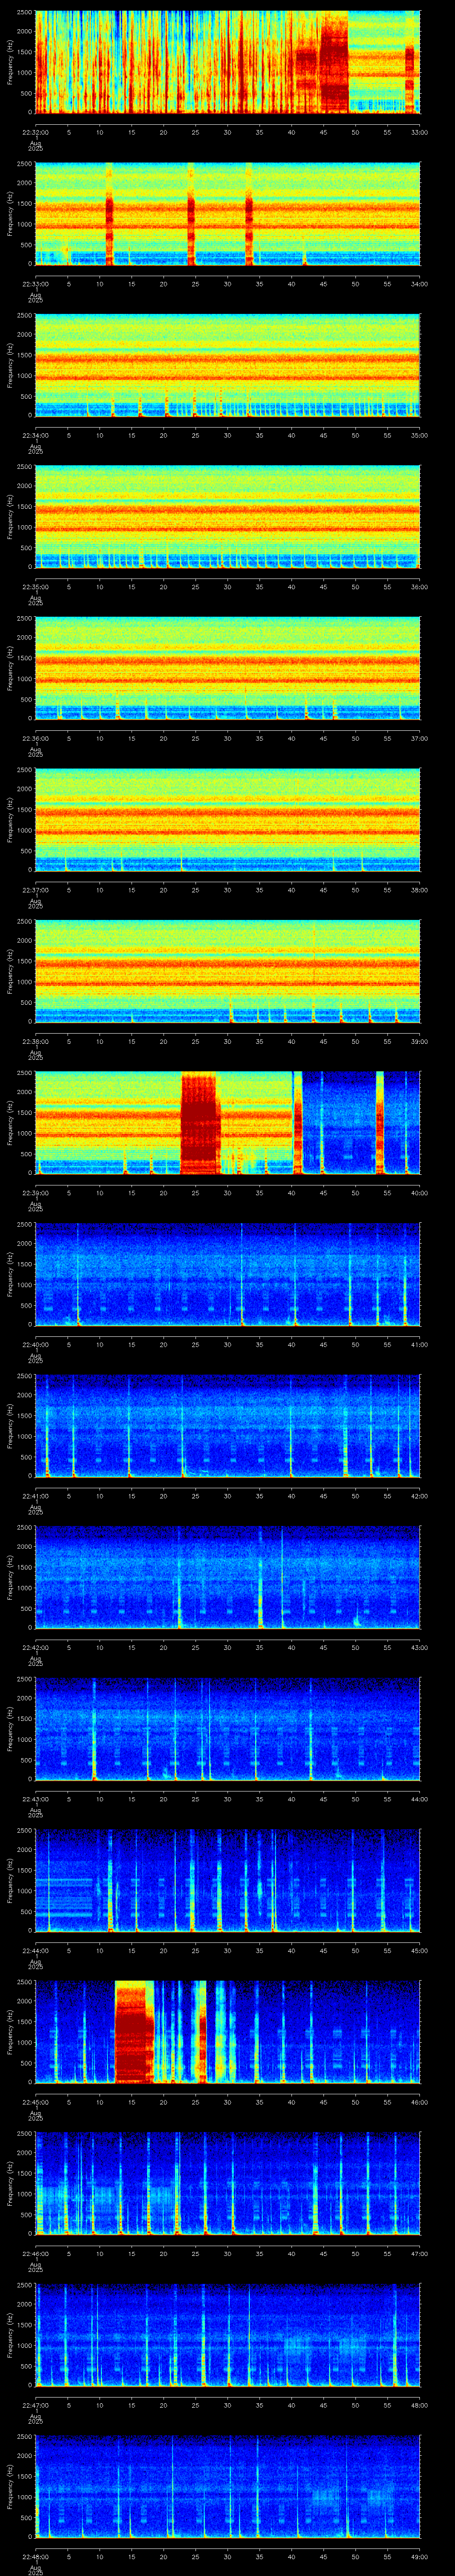This screenshot has height=2576, width=455.
Task: Click the Frequency (Hz) label of the 22:32:00 panel
Action: (10, 62)
